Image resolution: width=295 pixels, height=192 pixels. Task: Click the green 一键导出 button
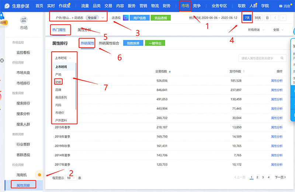155,43
